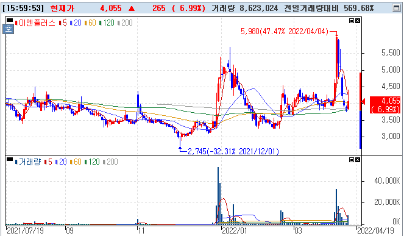Viewport: 404px width, 236px height.
Task: Click the window icon in the header bar
Action: point(396,9)
